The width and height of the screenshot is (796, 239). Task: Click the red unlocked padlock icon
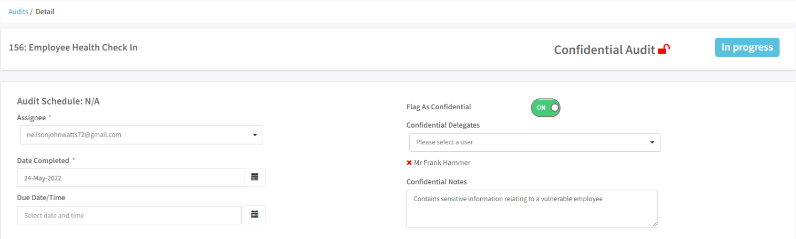pos(664,50)
